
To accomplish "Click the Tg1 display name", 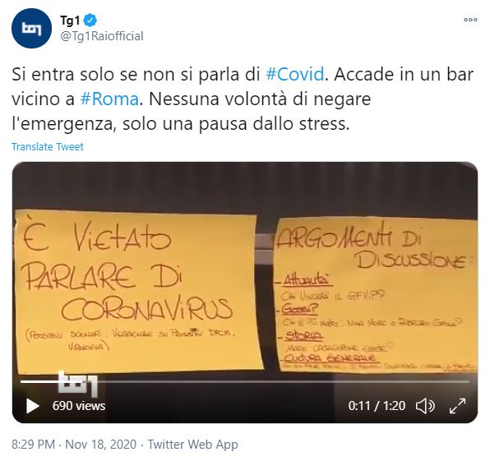I will click(70, 21).
